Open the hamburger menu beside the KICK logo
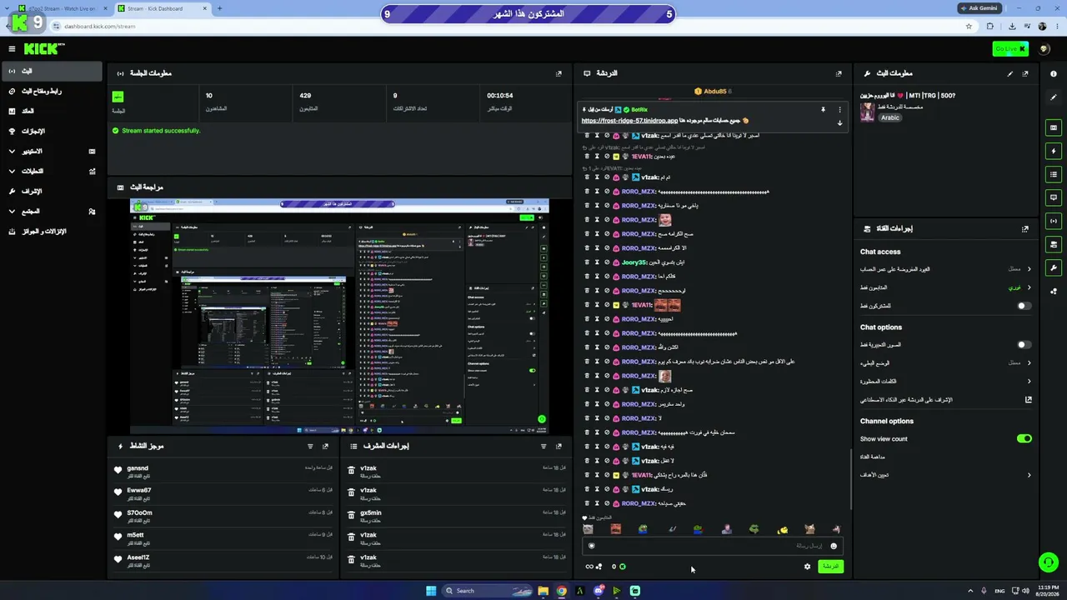 point(12,49)
